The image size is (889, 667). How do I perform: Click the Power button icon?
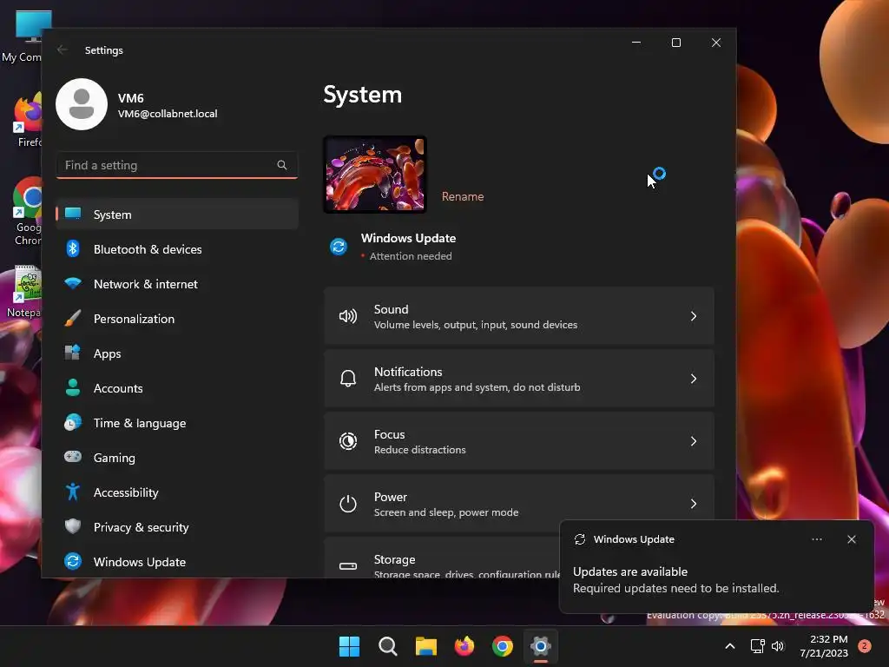click(x=347, y=504)
